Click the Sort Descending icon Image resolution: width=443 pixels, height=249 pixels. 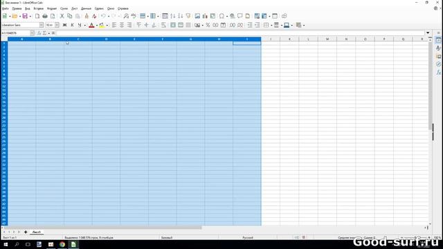(x=180, y=16)
